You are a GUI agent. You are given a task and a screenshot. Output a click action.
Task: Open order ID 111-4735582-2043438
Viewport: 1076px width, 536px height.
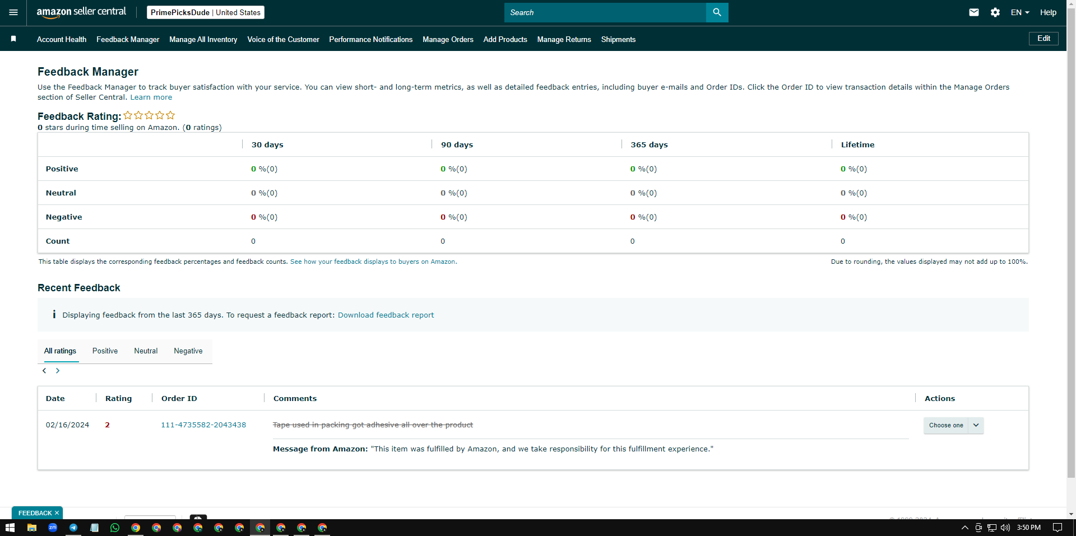[203, 425]
